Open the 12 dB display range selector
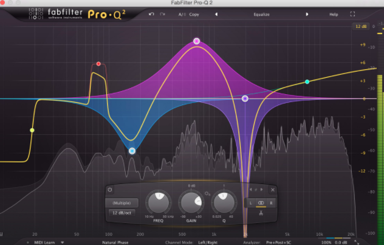The image size is (384, 245). click(361, 27)
